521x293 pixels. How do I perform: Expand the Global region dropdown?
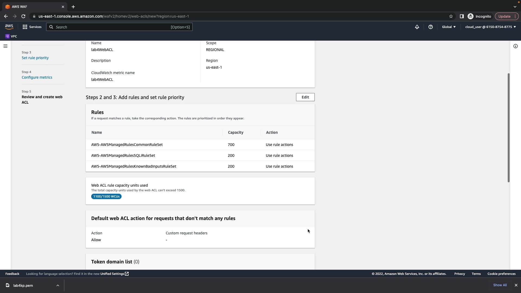coord(449,27)
